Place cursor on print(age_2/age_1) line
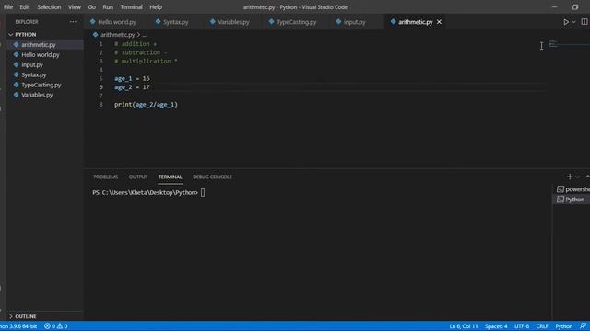 (146, 104)
